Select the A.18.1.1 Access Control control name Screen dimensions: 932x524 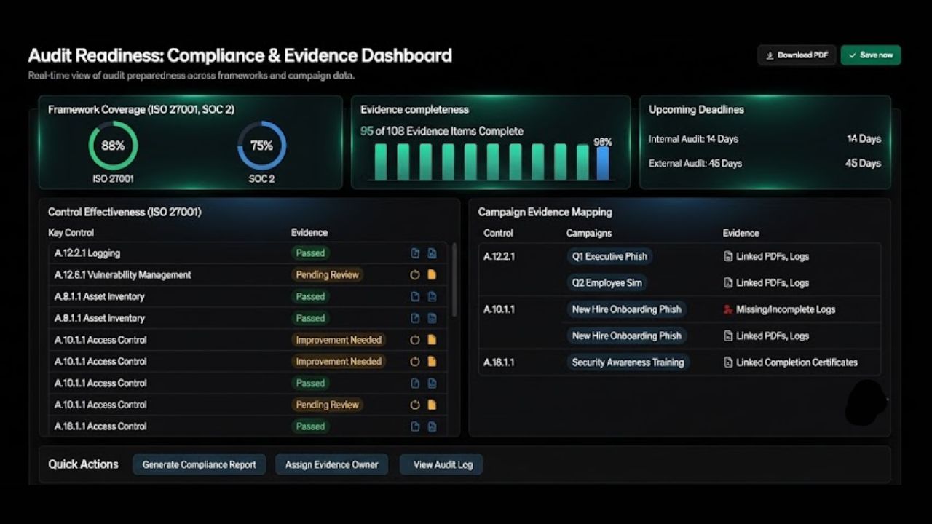click(x=100, y=426)
